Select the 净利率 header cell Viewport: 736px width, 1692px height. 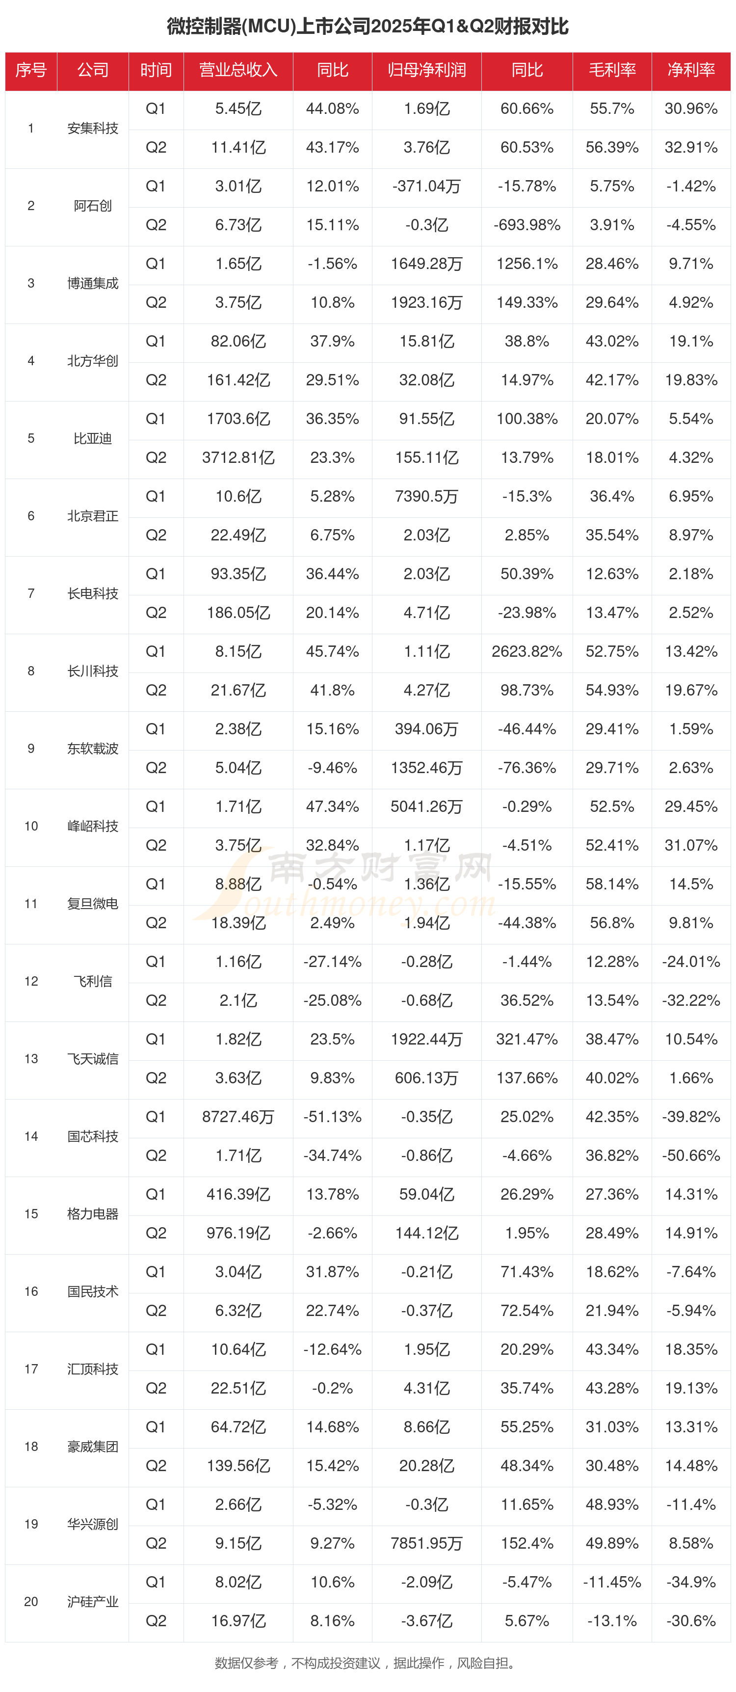pos(691,70)
